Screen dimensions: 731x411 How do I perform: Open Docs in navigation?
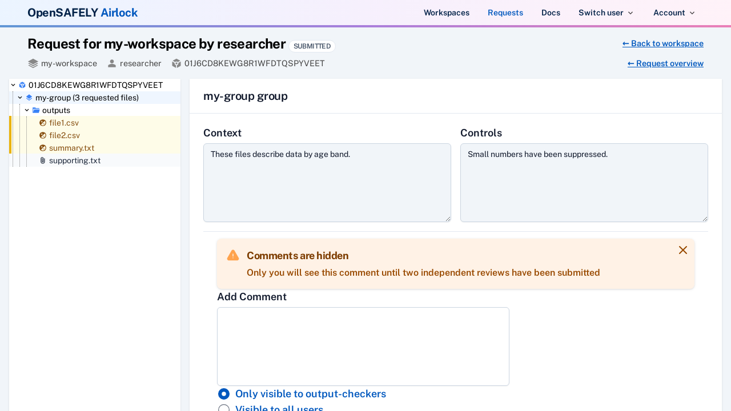(551, 13)
